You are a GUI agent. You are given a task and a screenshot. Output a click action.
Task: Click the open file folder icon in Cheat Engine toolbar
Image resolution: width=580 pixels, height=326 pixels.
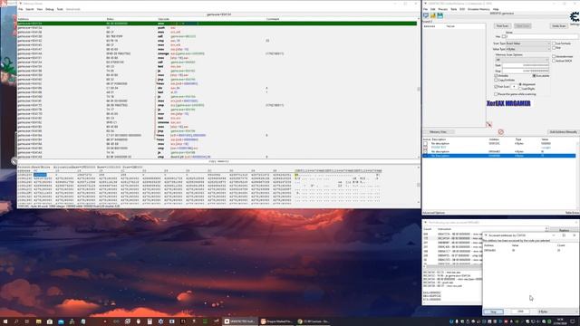[433, 15]
